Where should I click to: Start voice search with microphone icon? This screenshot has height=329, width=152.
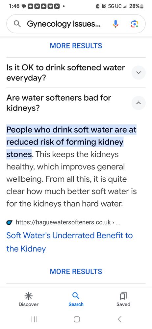click(x=115, y=24)
